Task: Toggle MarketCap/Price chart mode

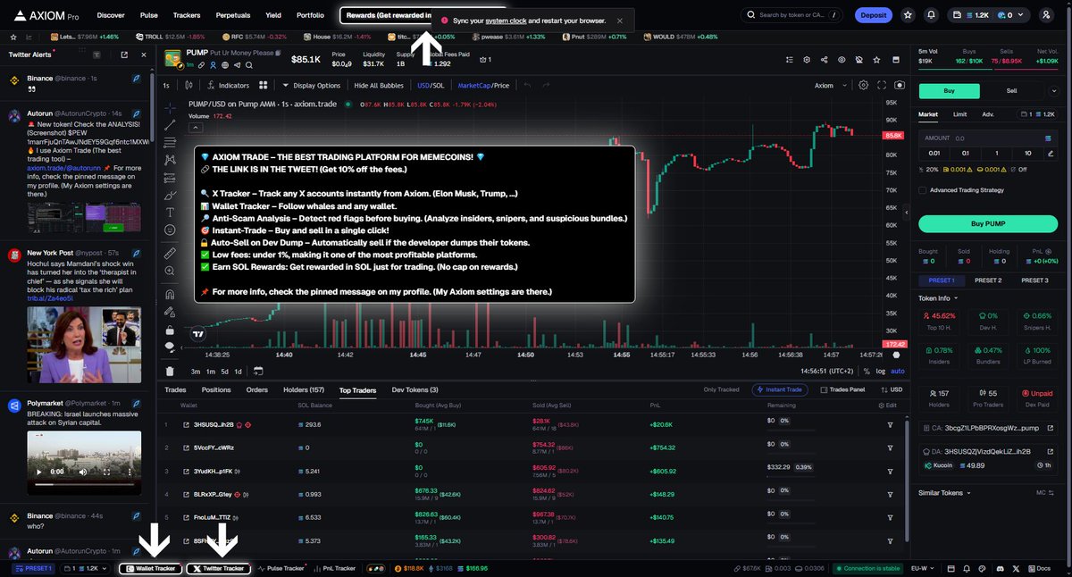Action: (x=483, y=86)
